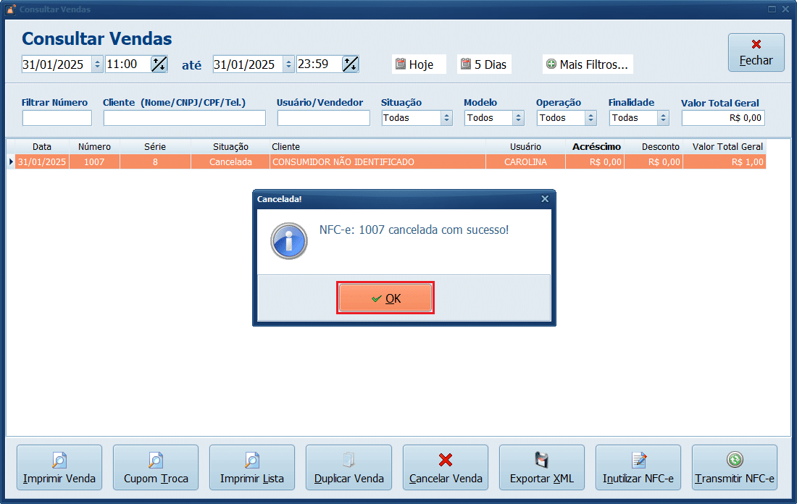Image resolution: width=797 pixels, height=504 pixels.
Task: Click sale number 1007 in the grid
Action: [94, 161]
